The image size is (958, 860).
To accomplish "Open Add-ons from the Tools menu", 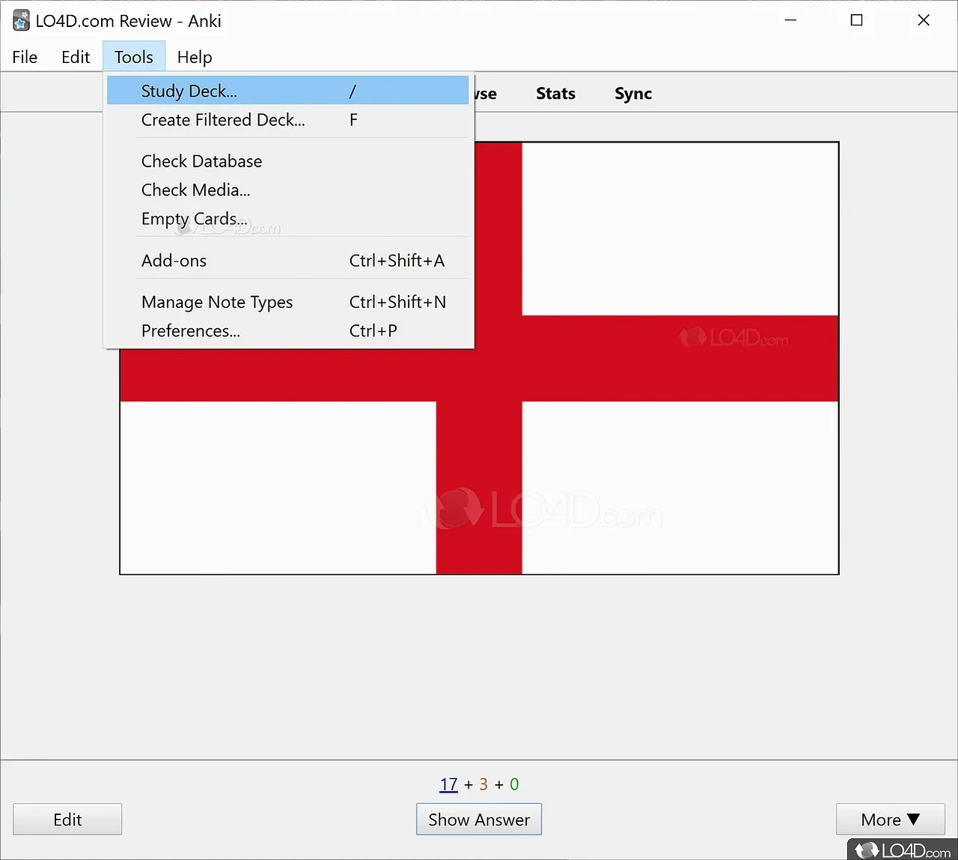I will click(288, 261).
